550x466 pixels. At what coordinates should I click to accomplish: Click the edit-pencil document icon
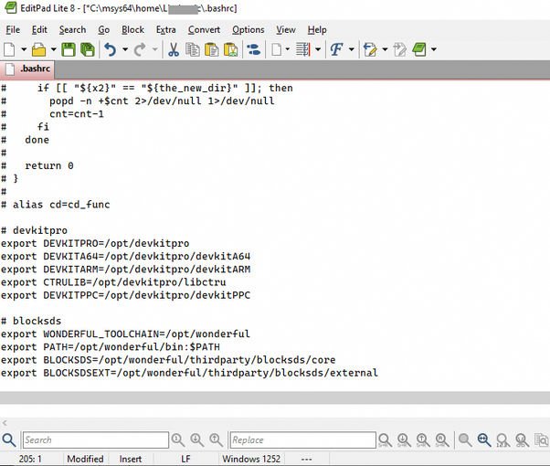click(x=370, y=49)
